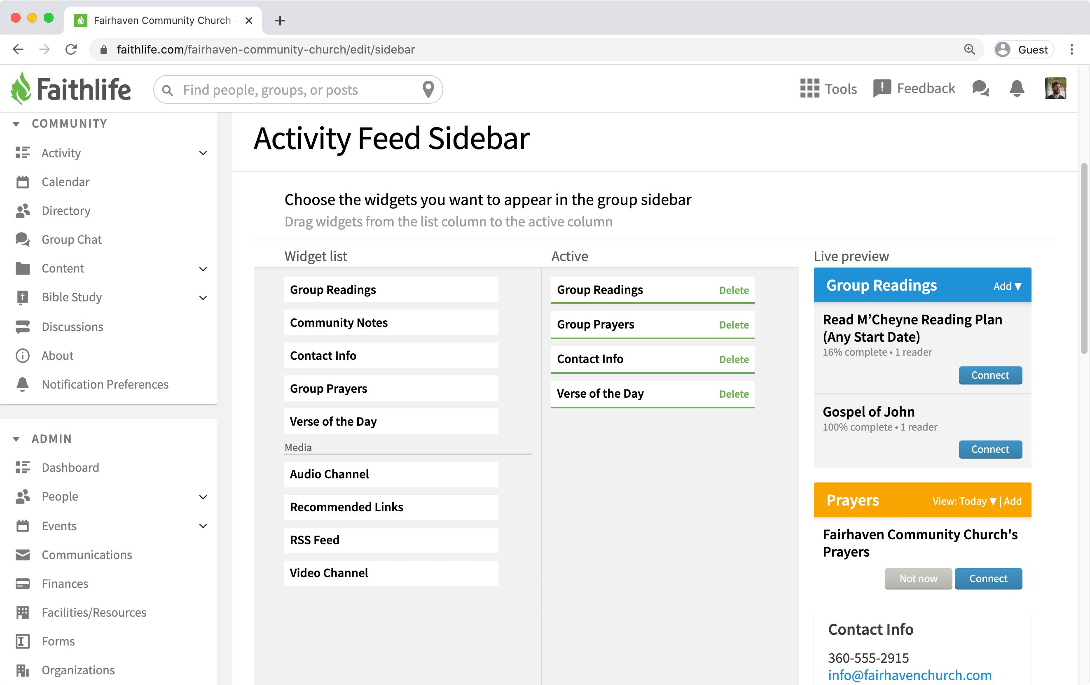Click the Directory people icon

pyautogui.click(x=22, y=211)
